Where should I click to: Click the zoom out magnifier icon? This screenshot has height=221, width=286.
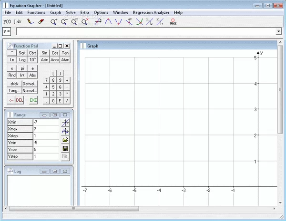pos(64,22)
